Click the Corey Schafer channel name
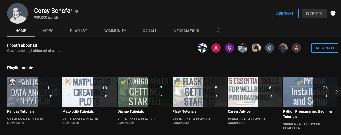The width and height of the screenshot is (341, 135). click(x=54, y=11)
